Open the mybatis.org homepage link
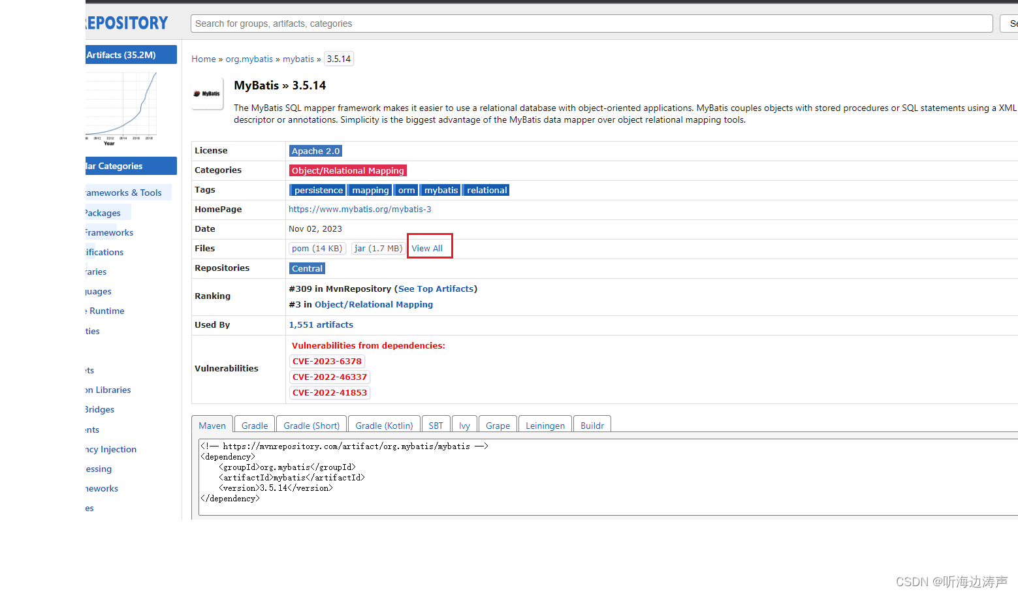The width and height of the screenshot is (1018, 594). (360, 210)
